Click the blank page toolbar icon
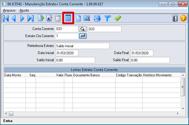Image resolution: width=189 pixels, height=125 pixels. coord(78,18)
